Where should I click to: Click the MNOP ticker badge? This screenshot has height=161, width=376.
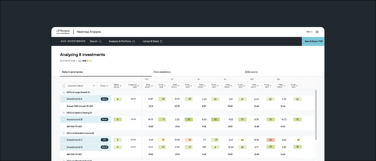click(104, 147)
